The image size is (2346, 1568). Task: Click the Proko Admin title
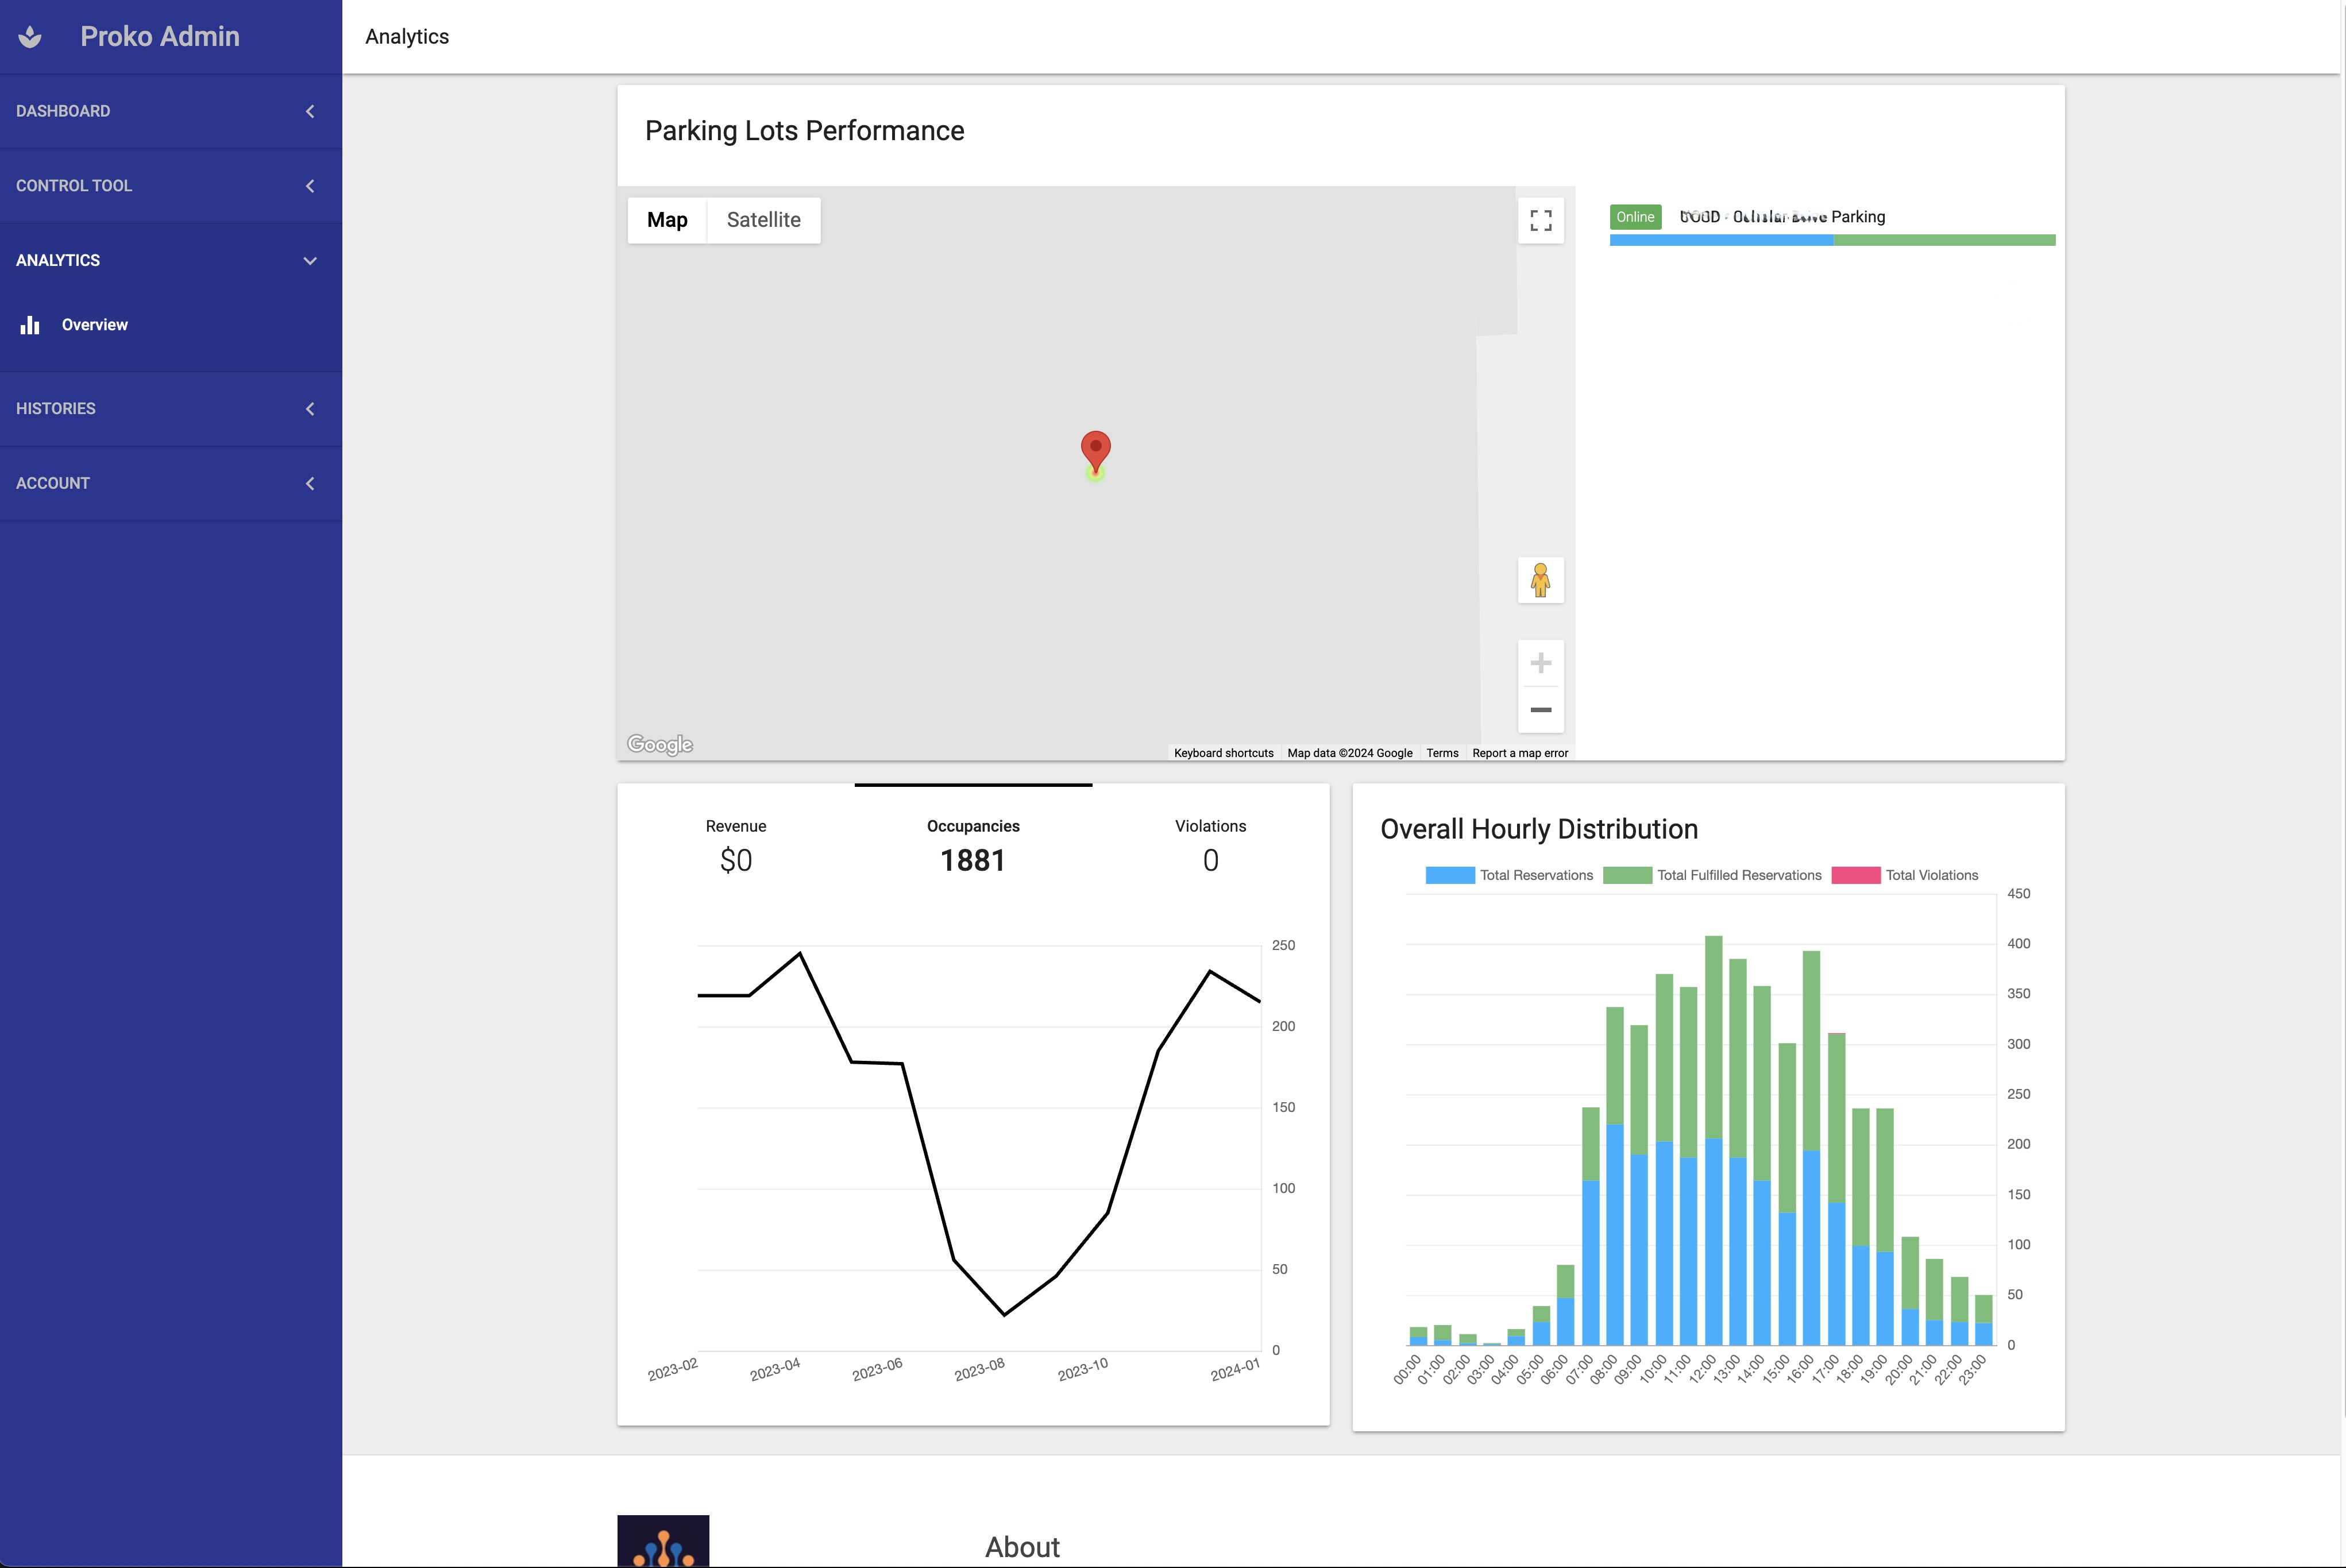pyautogui.click(x=160, y=37)
